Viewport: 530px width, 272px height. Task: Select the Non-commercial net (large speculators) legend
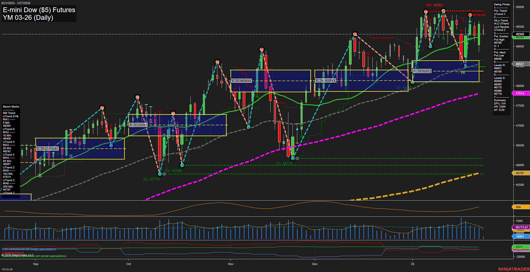click(x=29, y=249)
